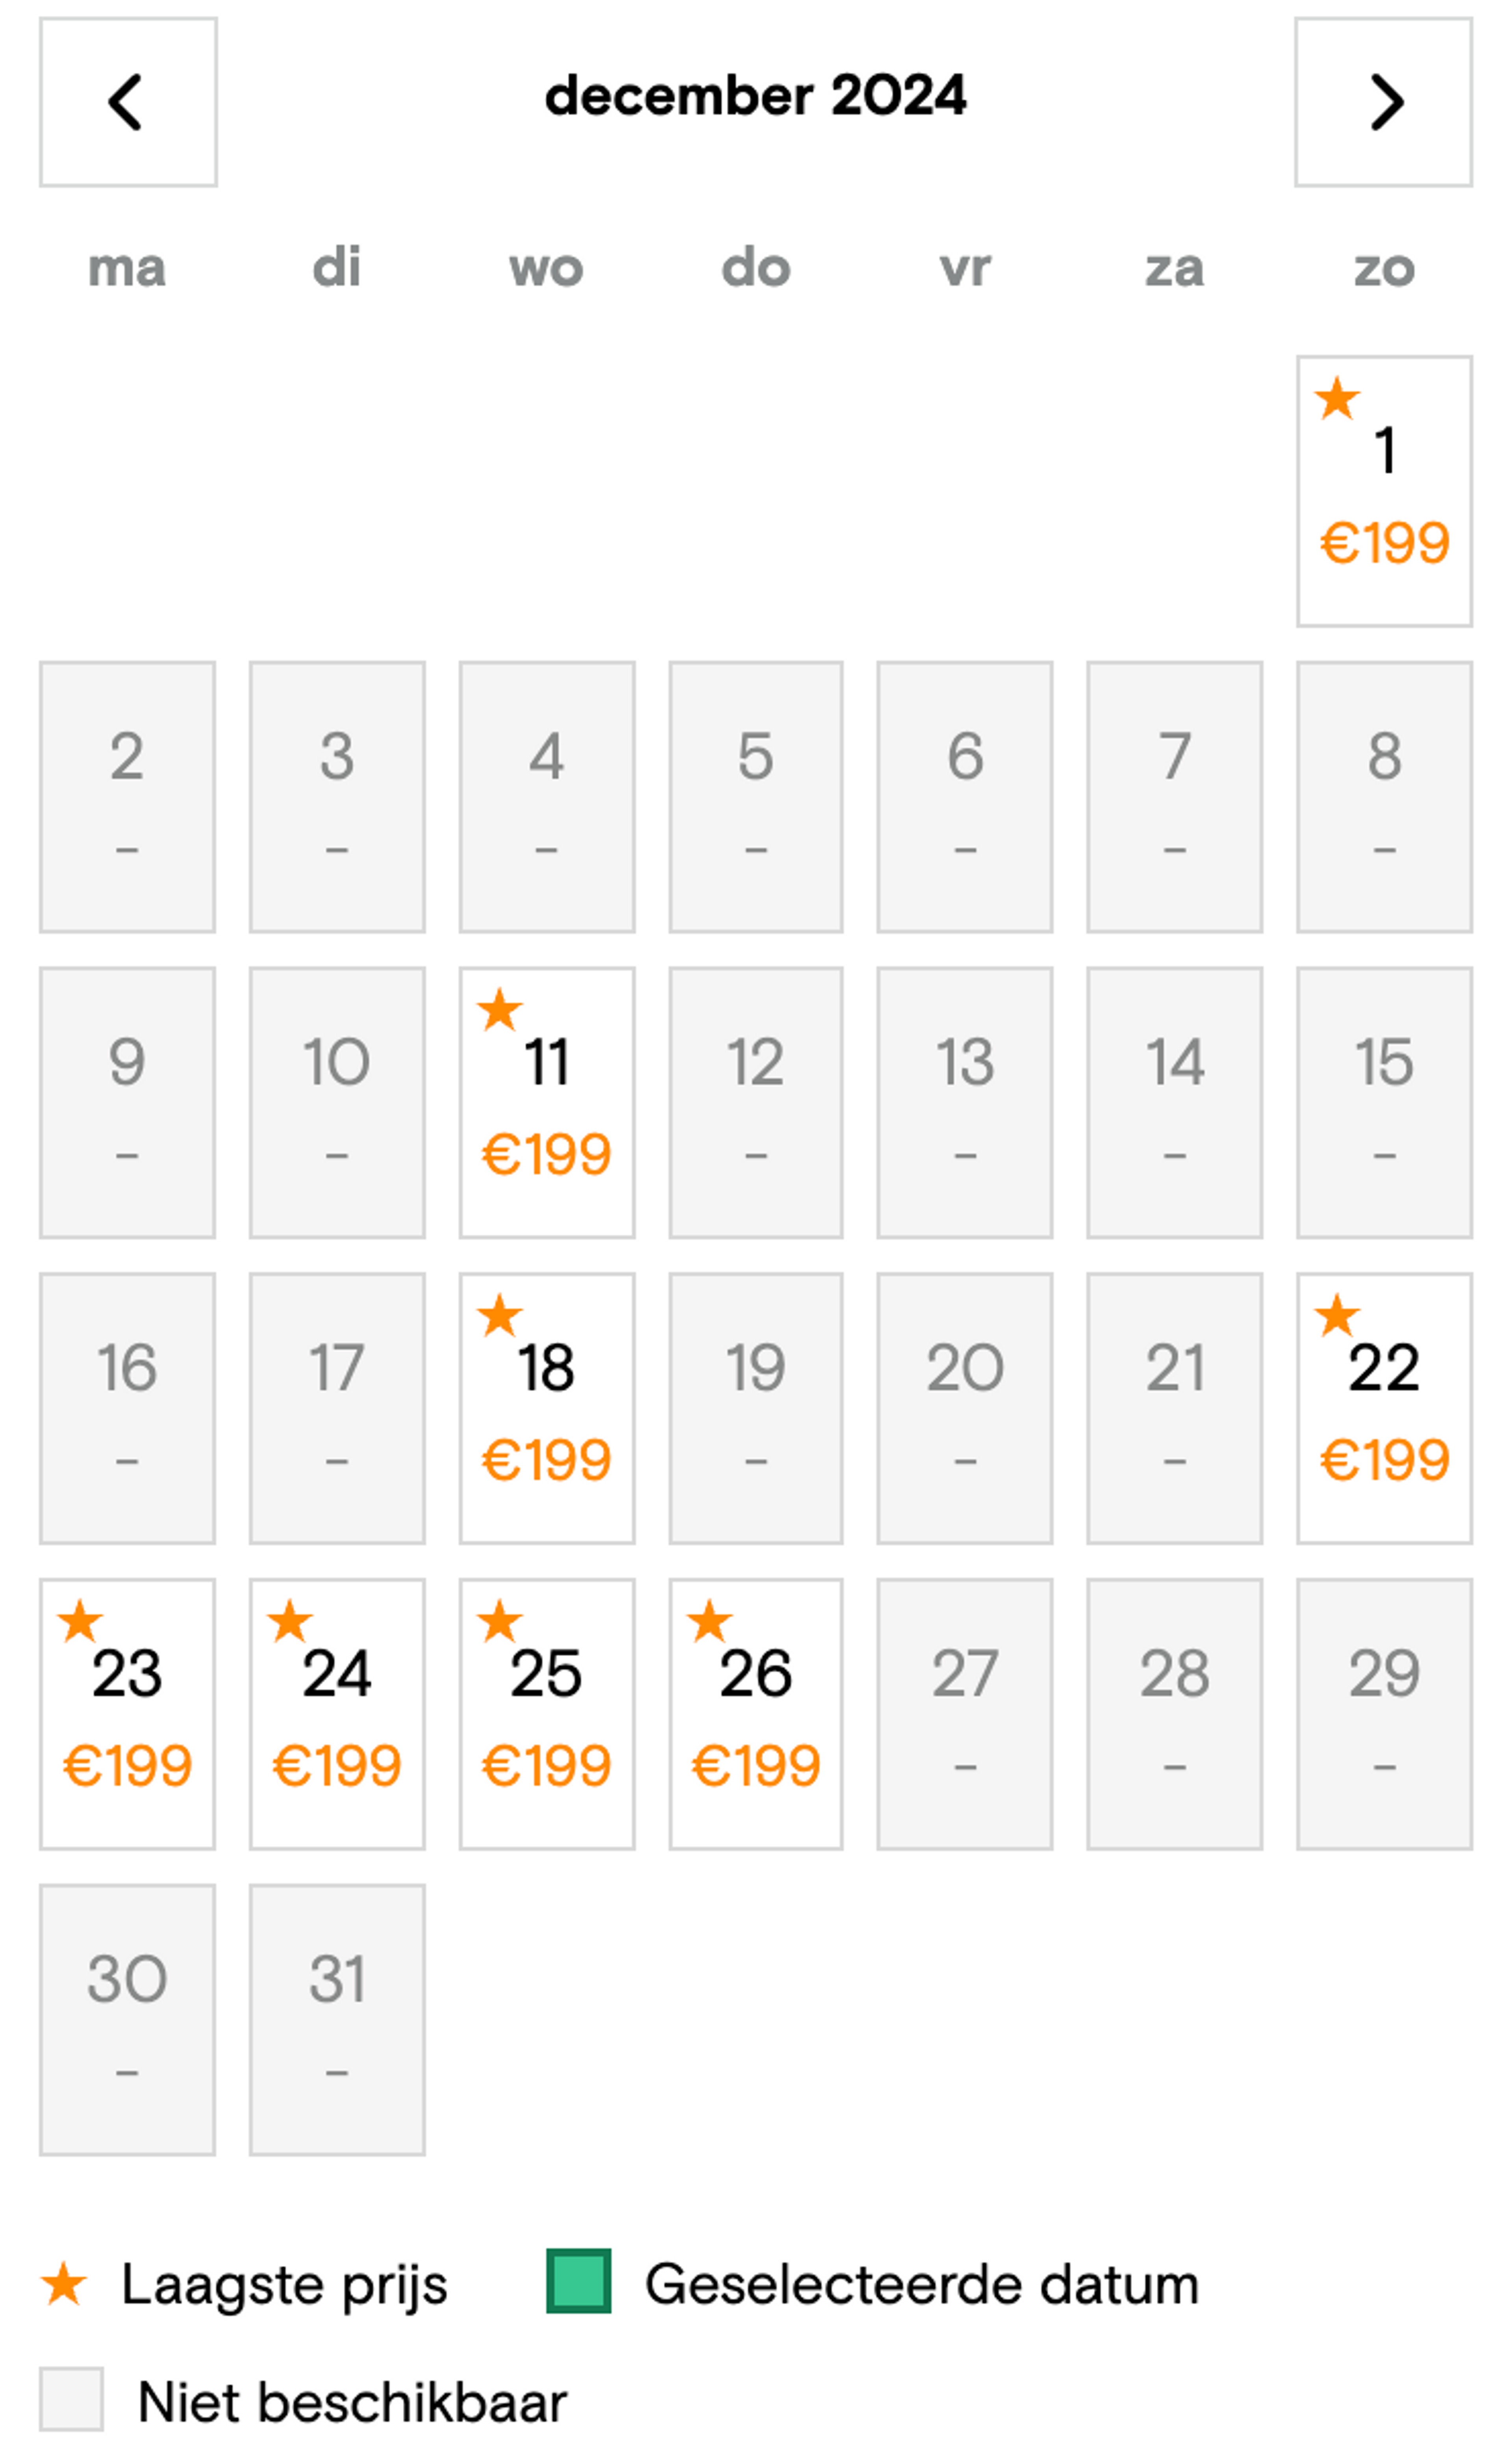Click the green Geselecteerde datum swatch
Viewport: 1512px width, 2458px height.
pos(579,2281)
